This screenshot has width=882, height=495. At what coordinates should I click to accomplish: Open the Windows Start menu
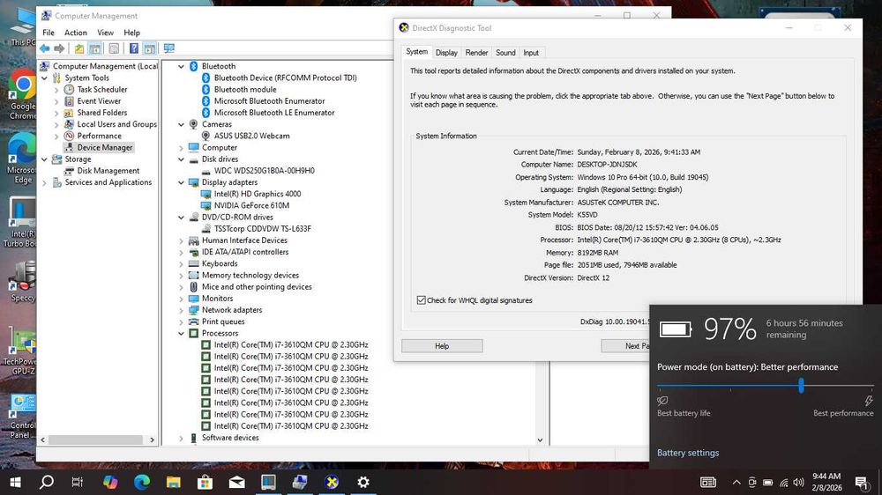pyautogui.click(x=16, y=482)
